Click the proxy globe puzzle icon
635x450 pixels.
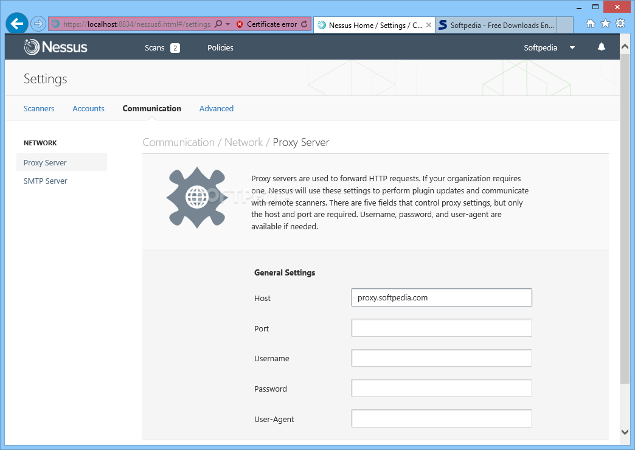tap(197, 198)
